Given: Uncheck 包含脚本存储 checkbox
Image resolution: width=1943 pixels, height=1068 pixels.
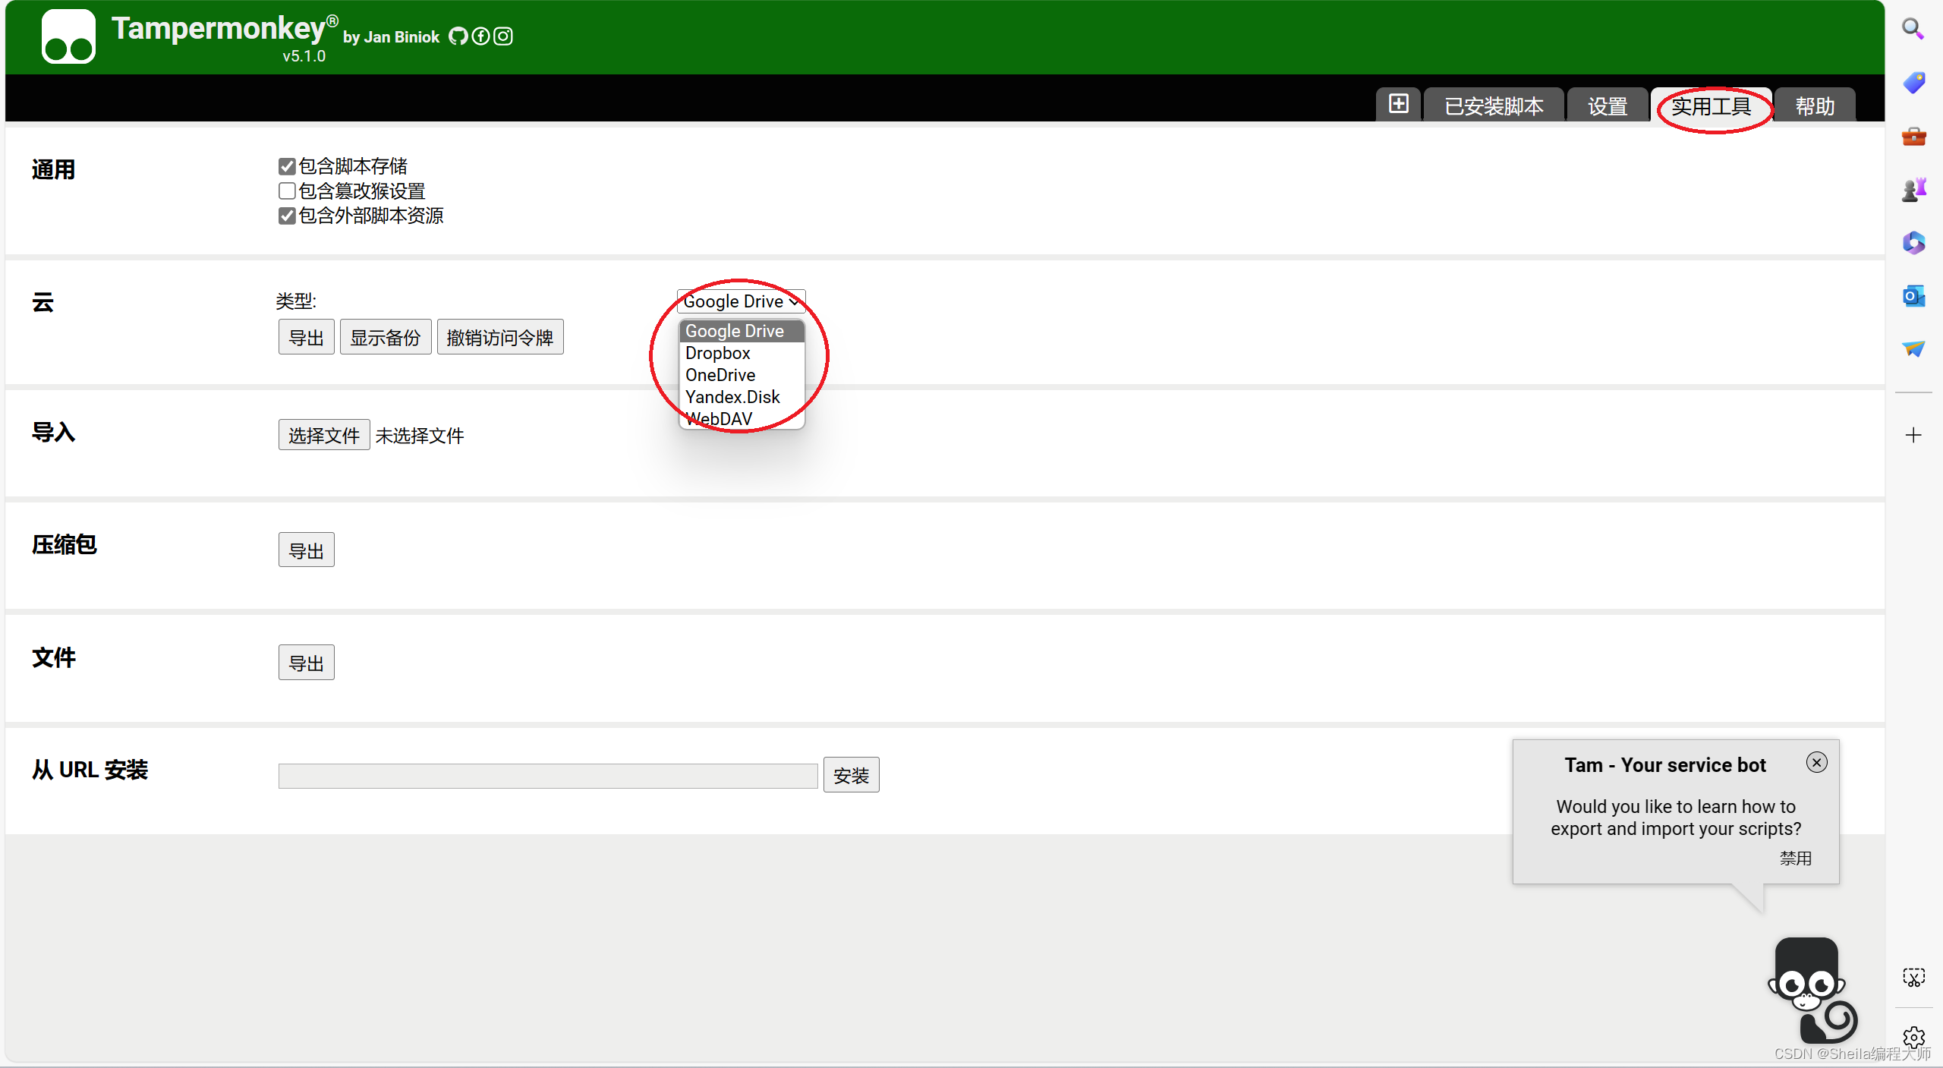Looking at the screenshot, I should (287, 166).
